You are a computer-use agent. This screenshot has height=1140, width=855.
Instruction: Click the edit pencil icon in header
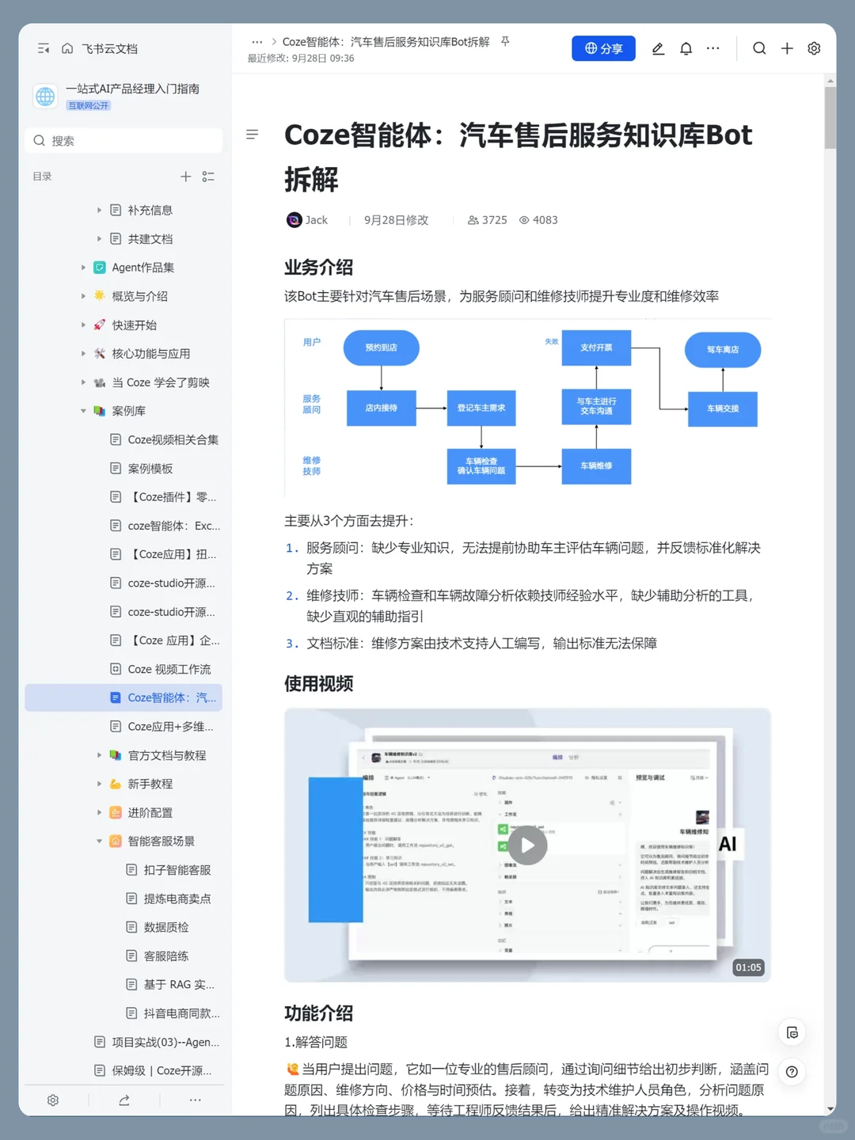coord(658,48)
